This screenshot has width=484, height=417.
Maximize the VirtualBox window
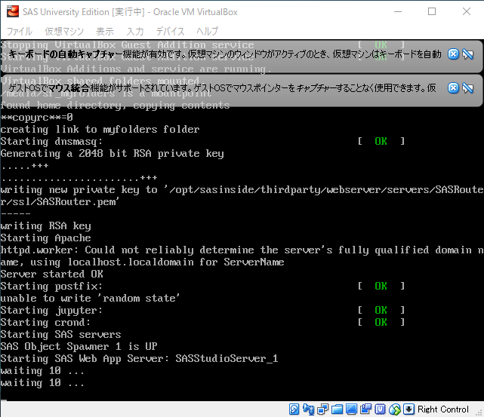pyautogui.click(x=432, y=12)
